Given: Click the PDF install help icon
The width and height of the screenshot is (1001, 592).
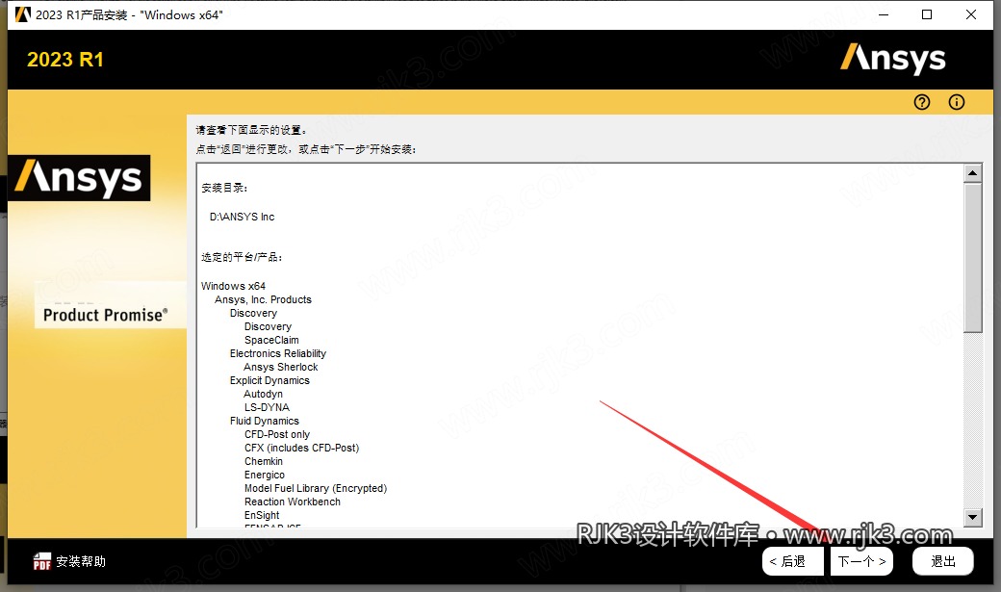Looking at the screenshot, I should point(42,561).
